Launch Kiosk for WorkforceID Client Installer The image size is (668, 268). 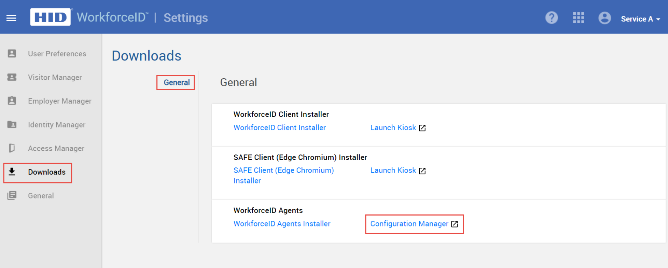coord(393,128)
